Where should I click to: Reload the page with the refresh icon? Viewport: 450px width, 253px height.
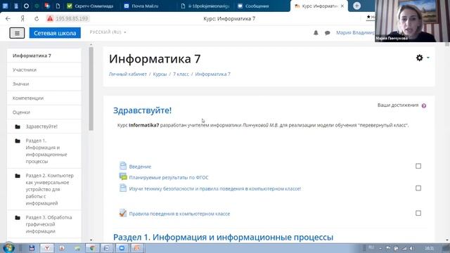pyautogui.click(x=37, y=19)
